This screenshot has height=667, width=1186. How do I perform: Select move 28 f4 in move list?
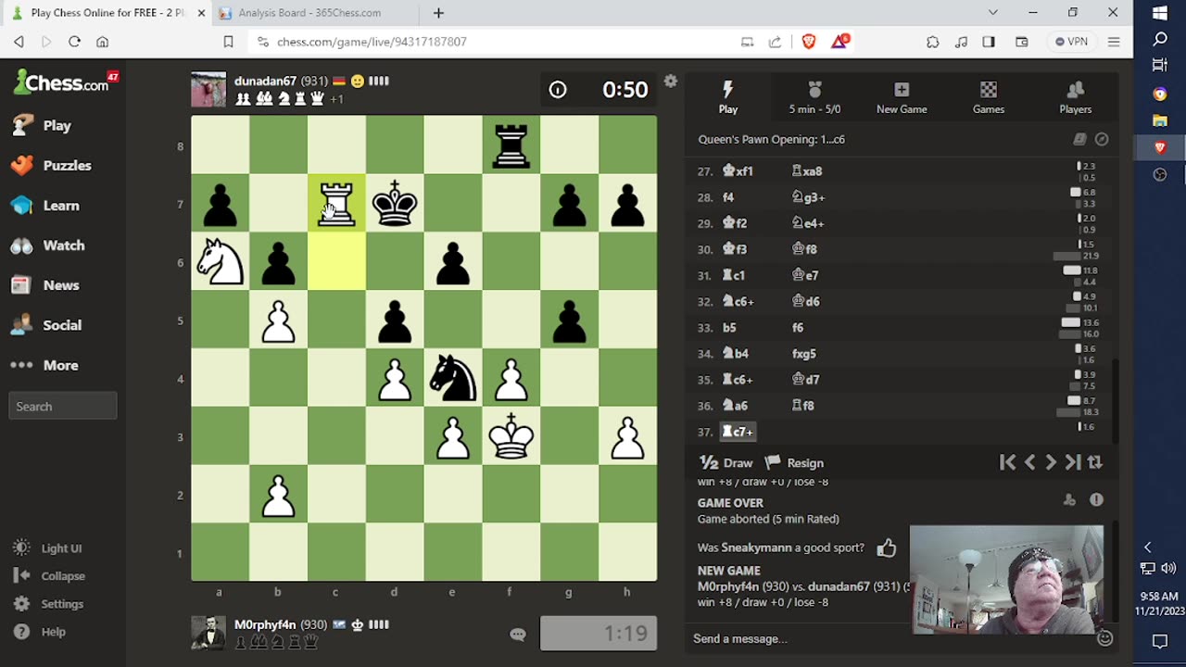point(728,197)
